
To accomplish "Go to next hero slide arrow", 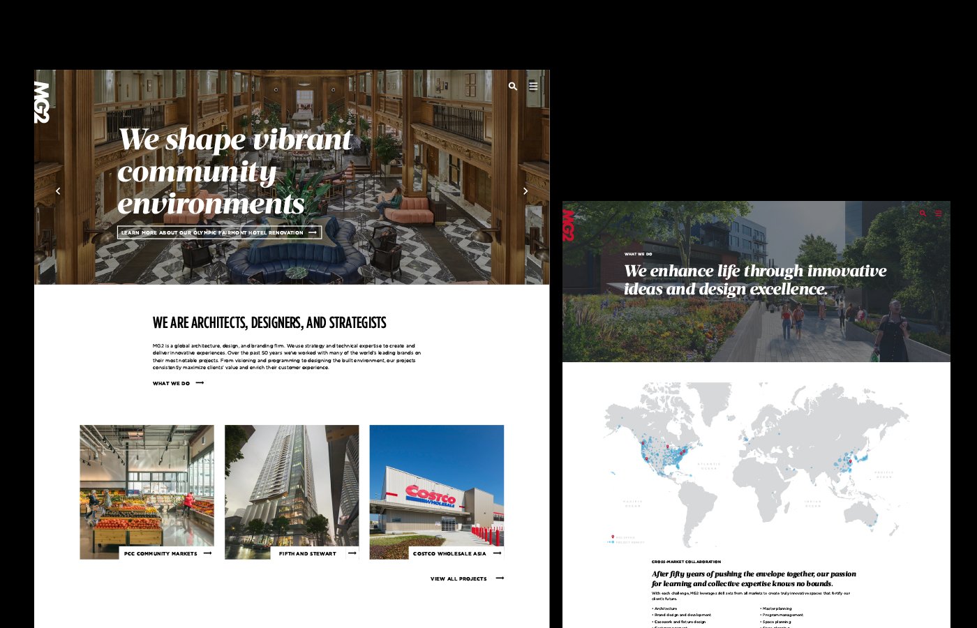I will tap(525, 190).
